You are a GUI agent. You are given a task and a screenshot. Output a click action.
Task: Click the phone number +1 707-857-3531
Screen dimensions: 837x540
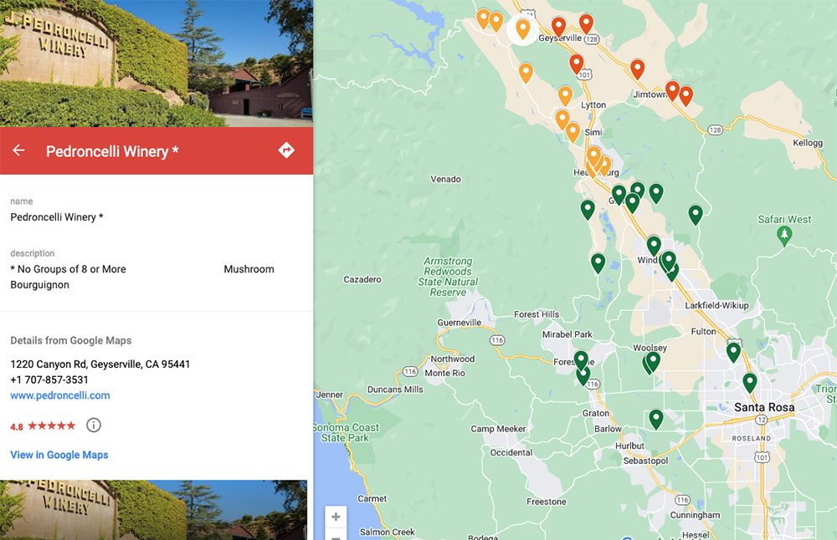click(x=49, y=380)
